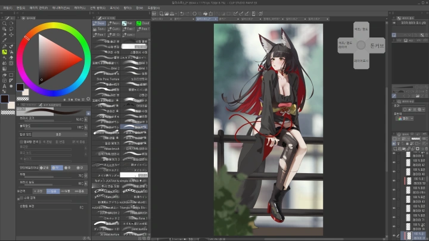This screenshot has height=241, width=429.
Task: Open the 창(W) menu
Action: (x=139, y=8)
